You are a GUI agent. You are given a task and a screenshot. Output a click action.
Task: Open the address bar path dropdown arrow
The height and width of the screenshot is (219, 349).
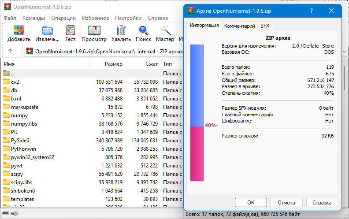pos(345,52)
